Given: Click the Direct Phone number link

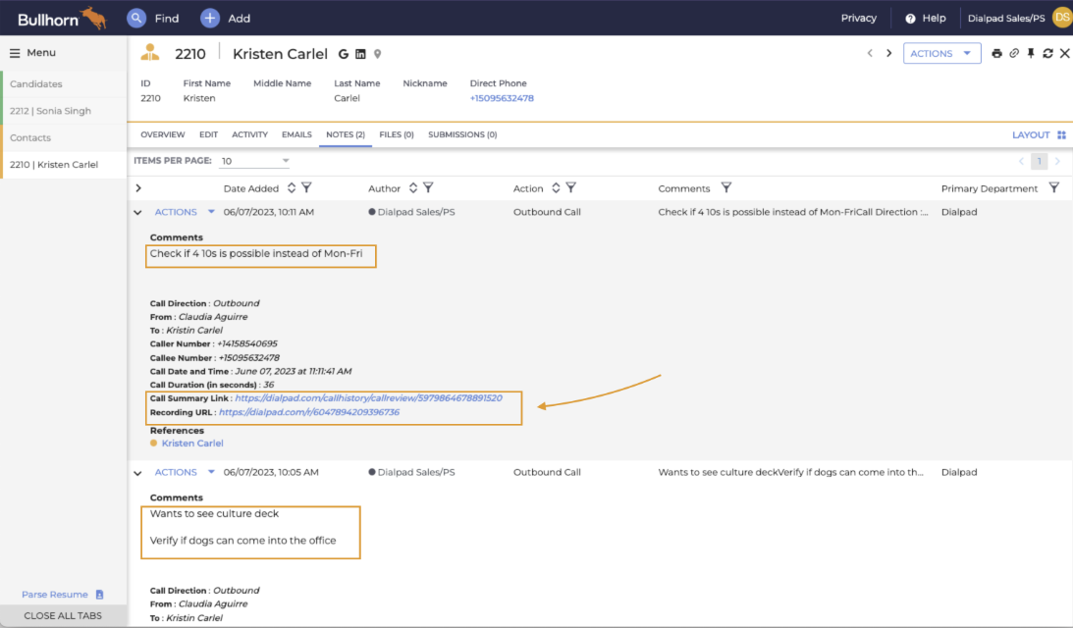Looking at the screenshot, I should tap(502, 98).
